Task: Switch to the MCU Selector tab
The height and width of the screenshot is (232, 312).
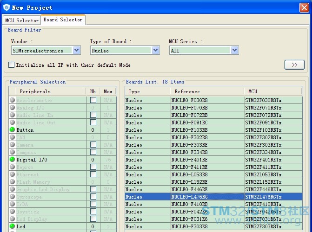Action: point(22,20)
